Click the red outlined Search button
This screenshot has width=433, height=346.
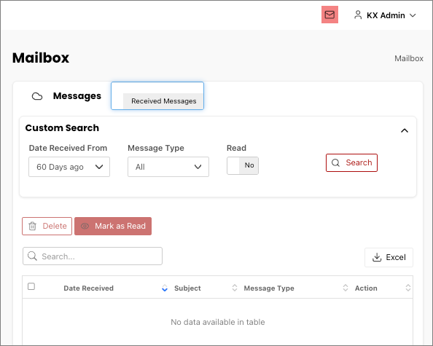351,162
